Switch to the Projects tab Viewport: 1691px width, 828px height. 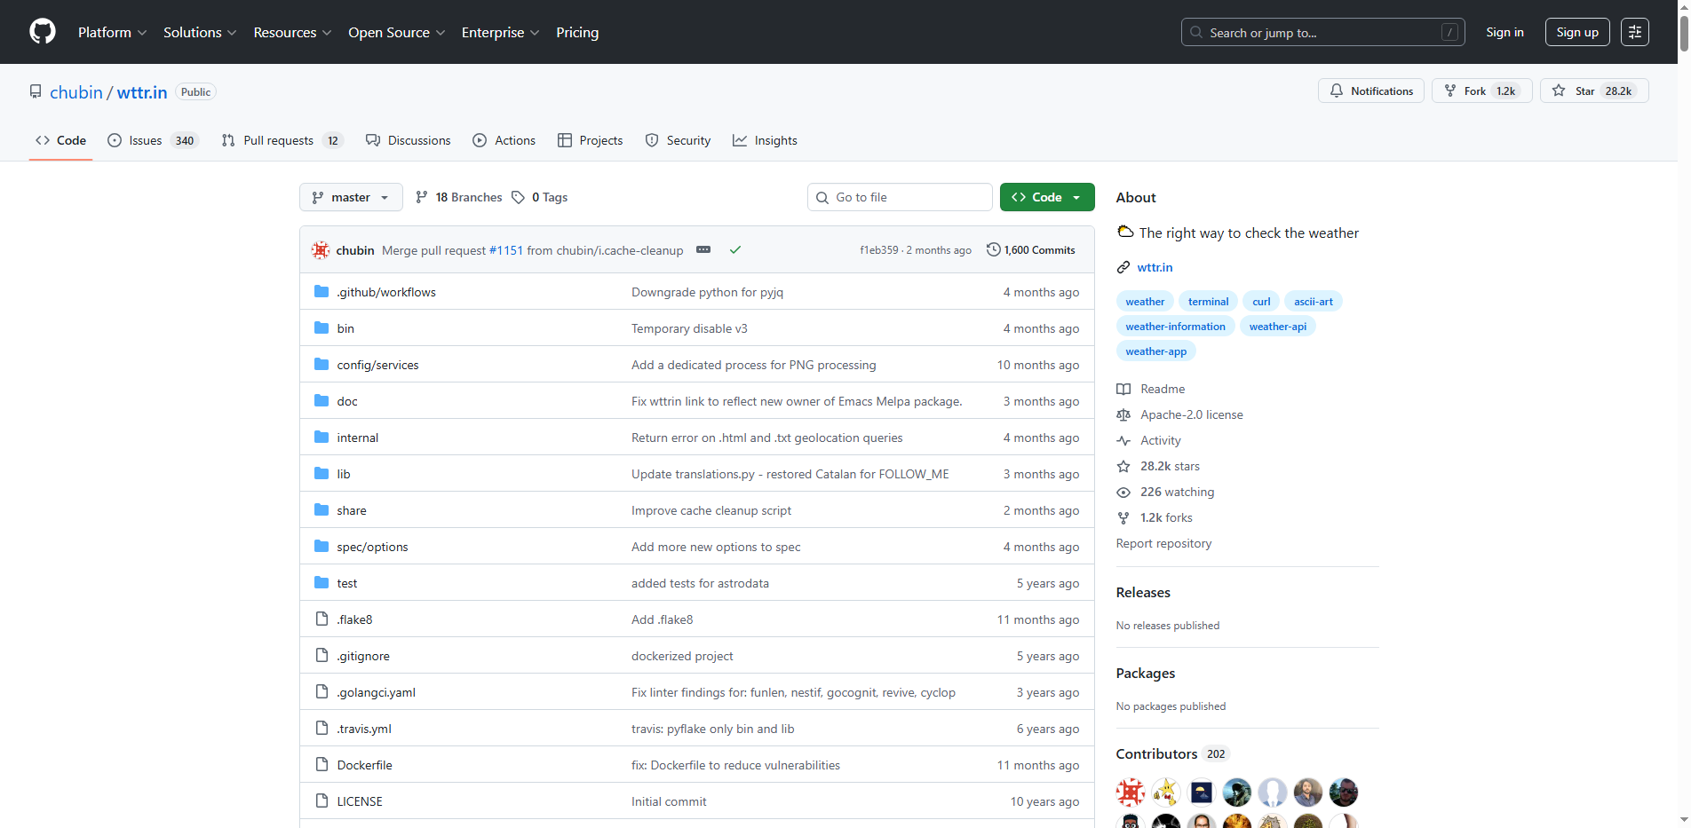591,140
